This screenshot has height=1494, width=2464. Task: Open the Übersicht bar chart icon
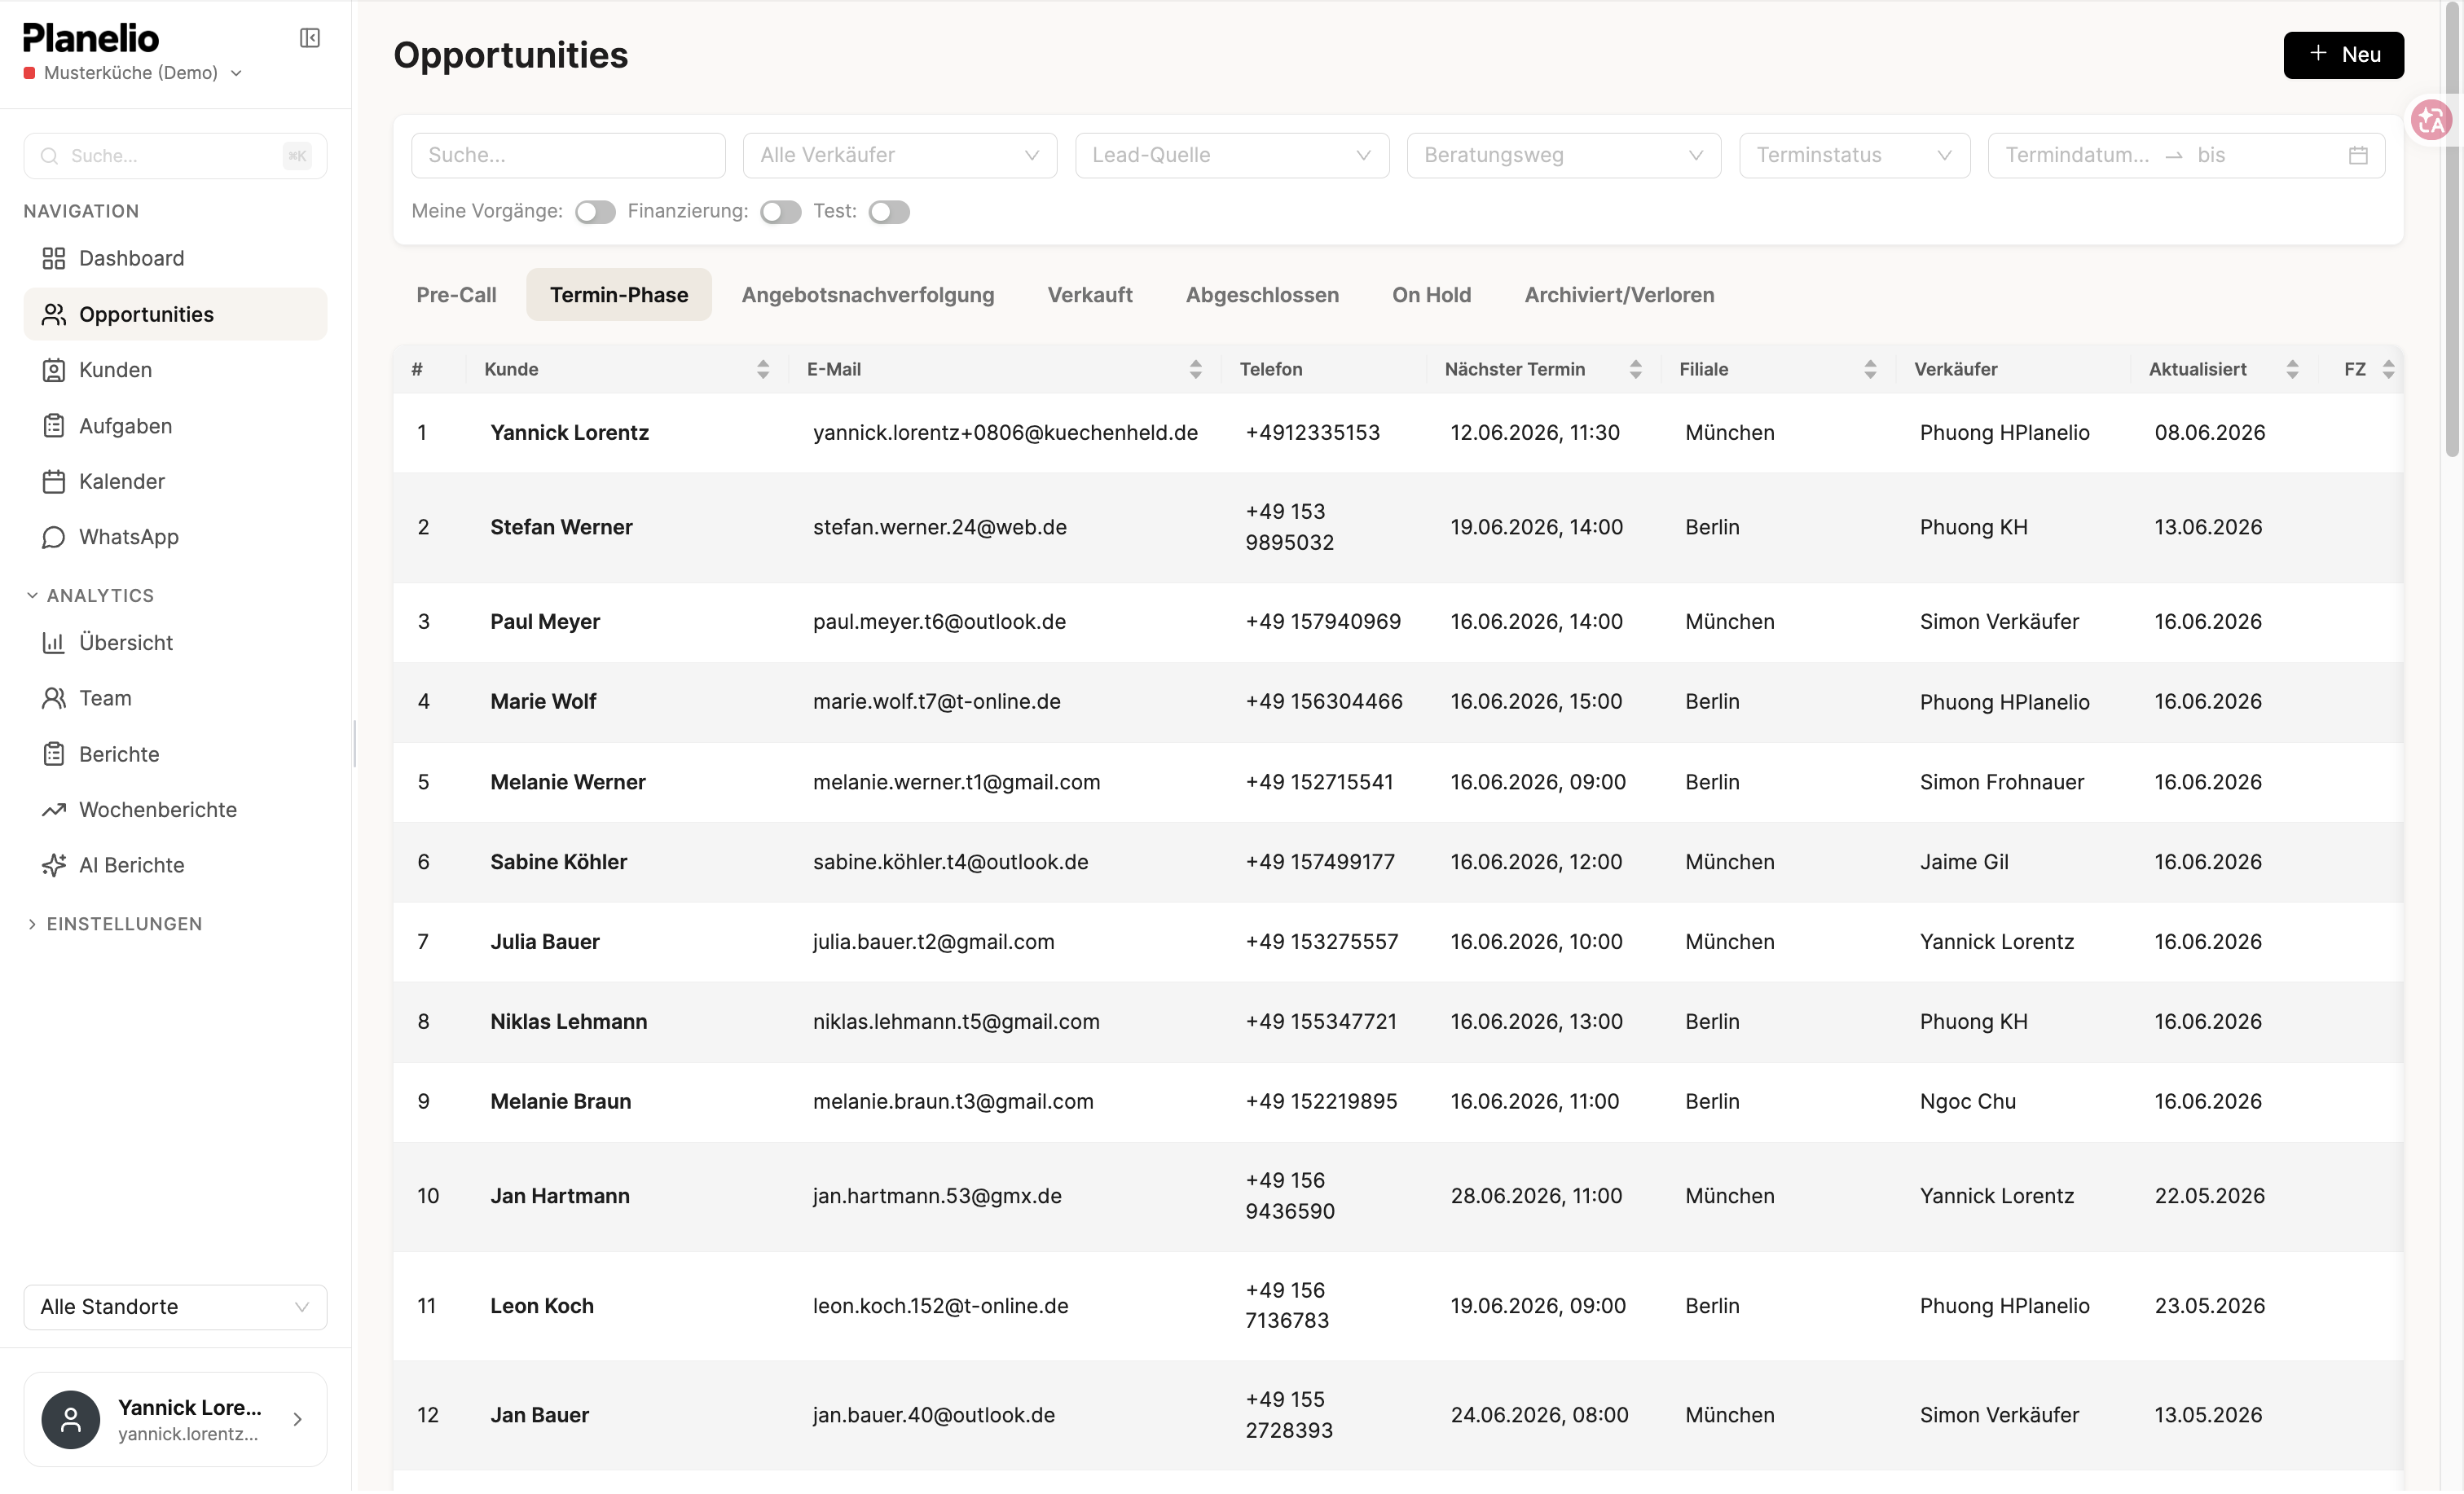(x=54, y=644)
